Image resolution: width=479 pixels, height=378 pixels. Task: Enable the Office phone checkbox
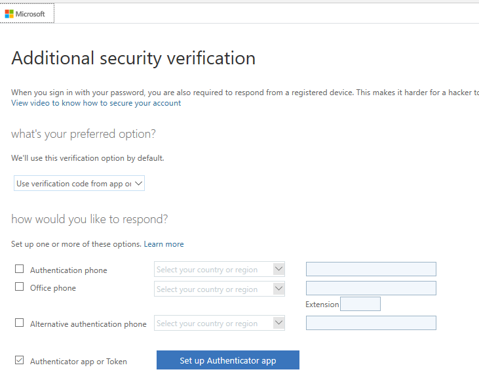coord(19,287)
